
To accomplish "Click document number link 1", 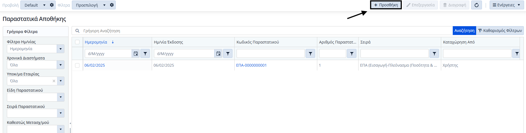I will (x=320, y=65).
